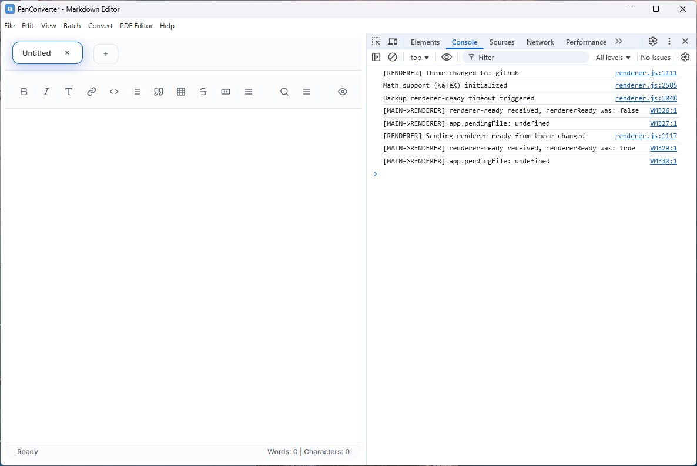Add a new tab with the plus button
The width and height of the screenshot is (697, 466).
pyautogui.click(x=106, y=54)
